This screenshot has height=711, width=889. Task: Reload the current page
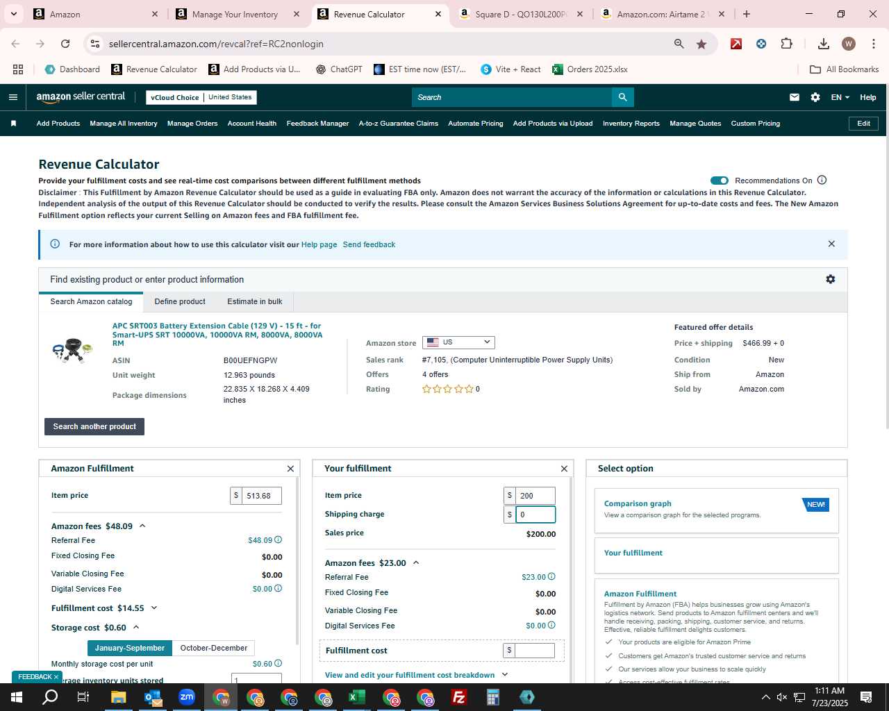coord(65,44)
